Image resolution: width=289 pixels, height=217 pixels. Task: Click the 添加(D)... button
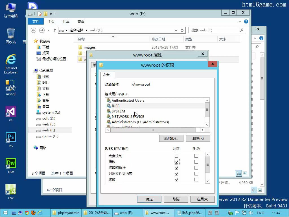coord(171,138)
